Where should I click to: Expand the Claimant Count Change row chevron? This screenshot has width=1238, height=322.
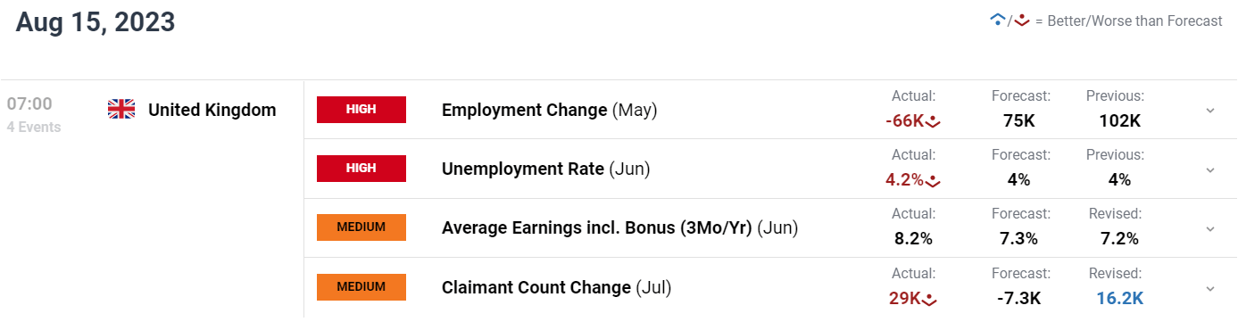point(1210,288)
